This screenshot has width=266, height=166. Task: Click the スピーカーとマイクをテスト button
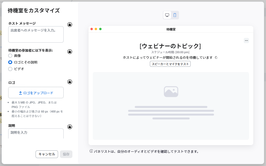point(170,64)
